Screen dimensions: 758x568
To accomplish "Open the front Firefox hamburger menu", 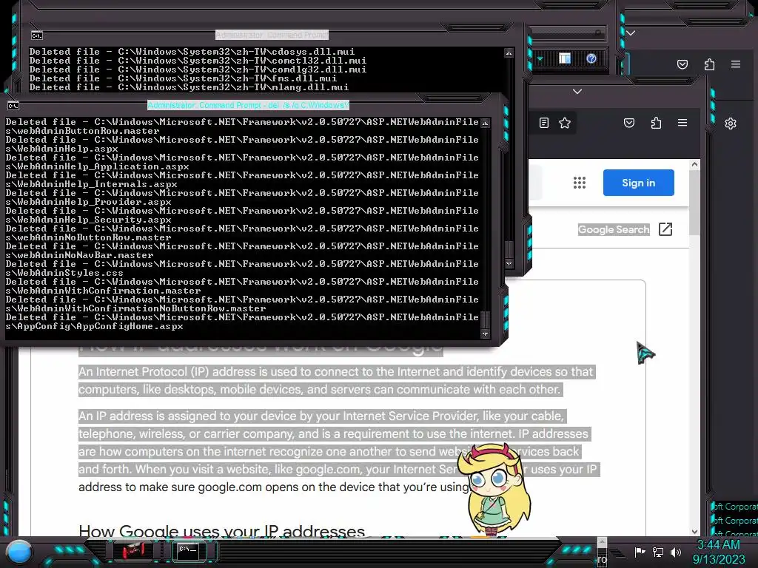I will pos(682,123).
